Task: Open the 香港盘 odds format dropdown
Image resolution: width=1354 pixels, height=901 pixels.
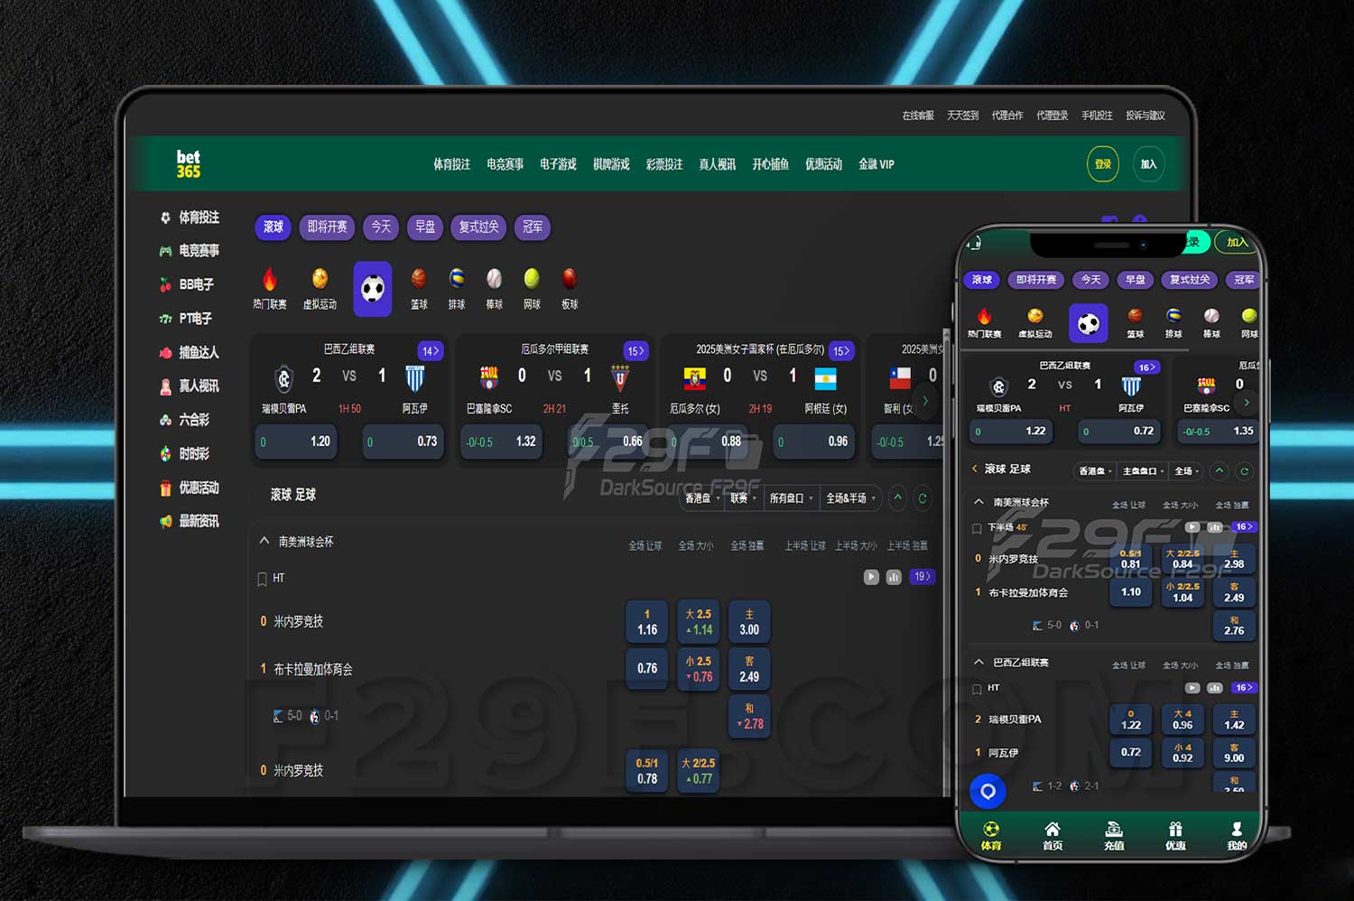Action: pyautogui.click(x=701, y=498)
